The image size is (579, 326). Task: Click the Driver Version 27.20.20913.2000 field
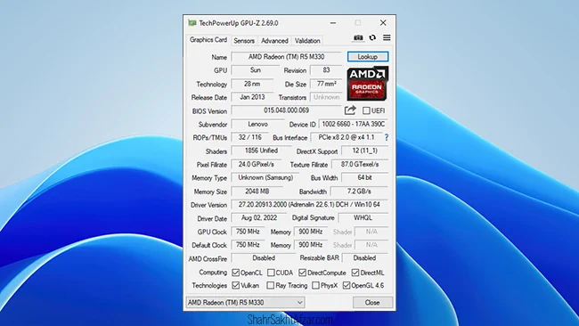(310, 205)
